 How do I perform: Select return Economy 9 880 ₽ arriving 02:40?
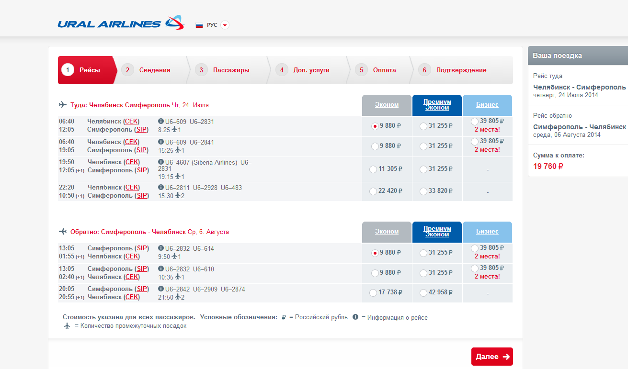click(375, 273)
